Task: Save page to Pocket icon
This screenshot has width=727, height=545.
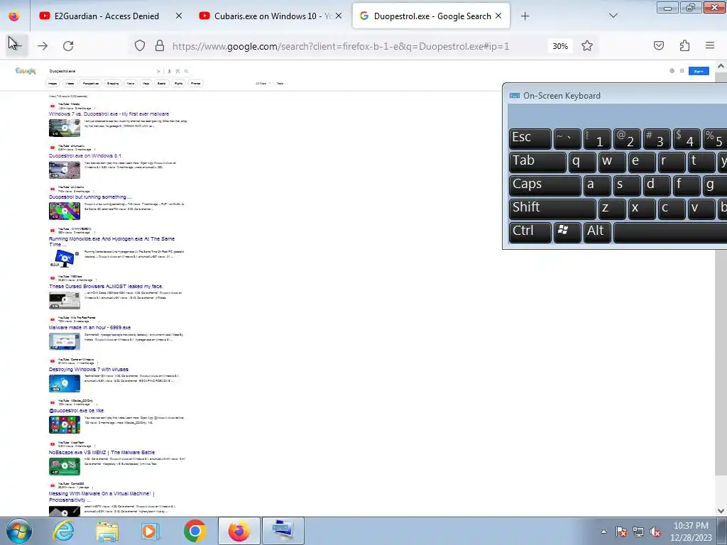Action: point(658,45)
